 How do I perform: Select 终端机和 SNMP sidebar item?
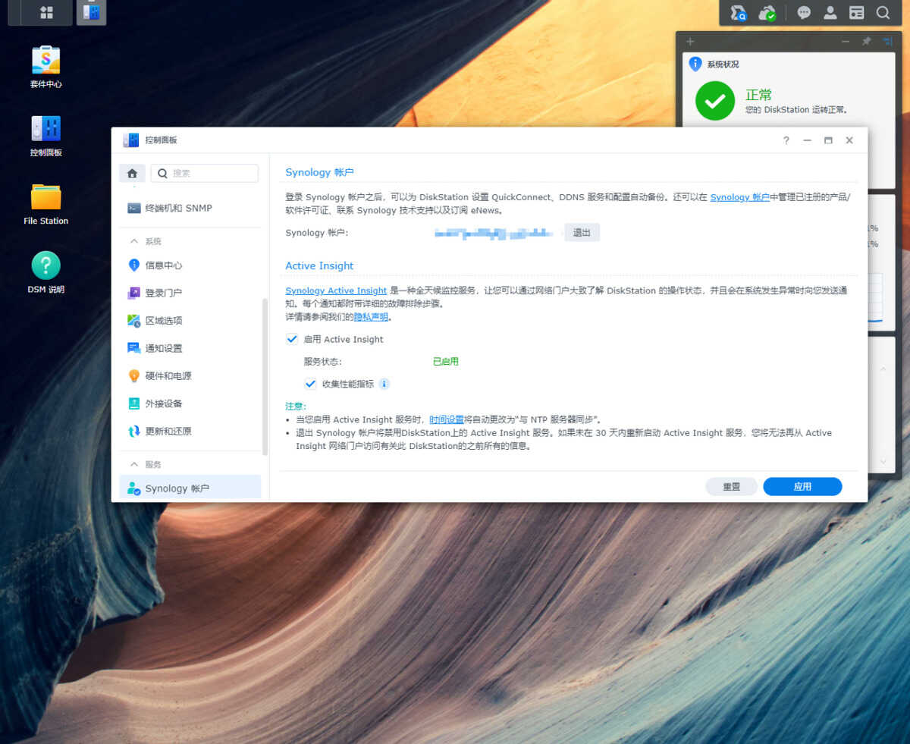(190, 208)
